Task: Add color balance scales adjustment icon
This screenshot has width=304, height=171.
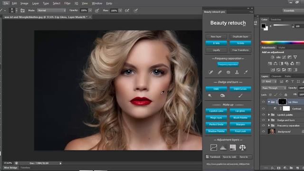Action: point(242,148)
